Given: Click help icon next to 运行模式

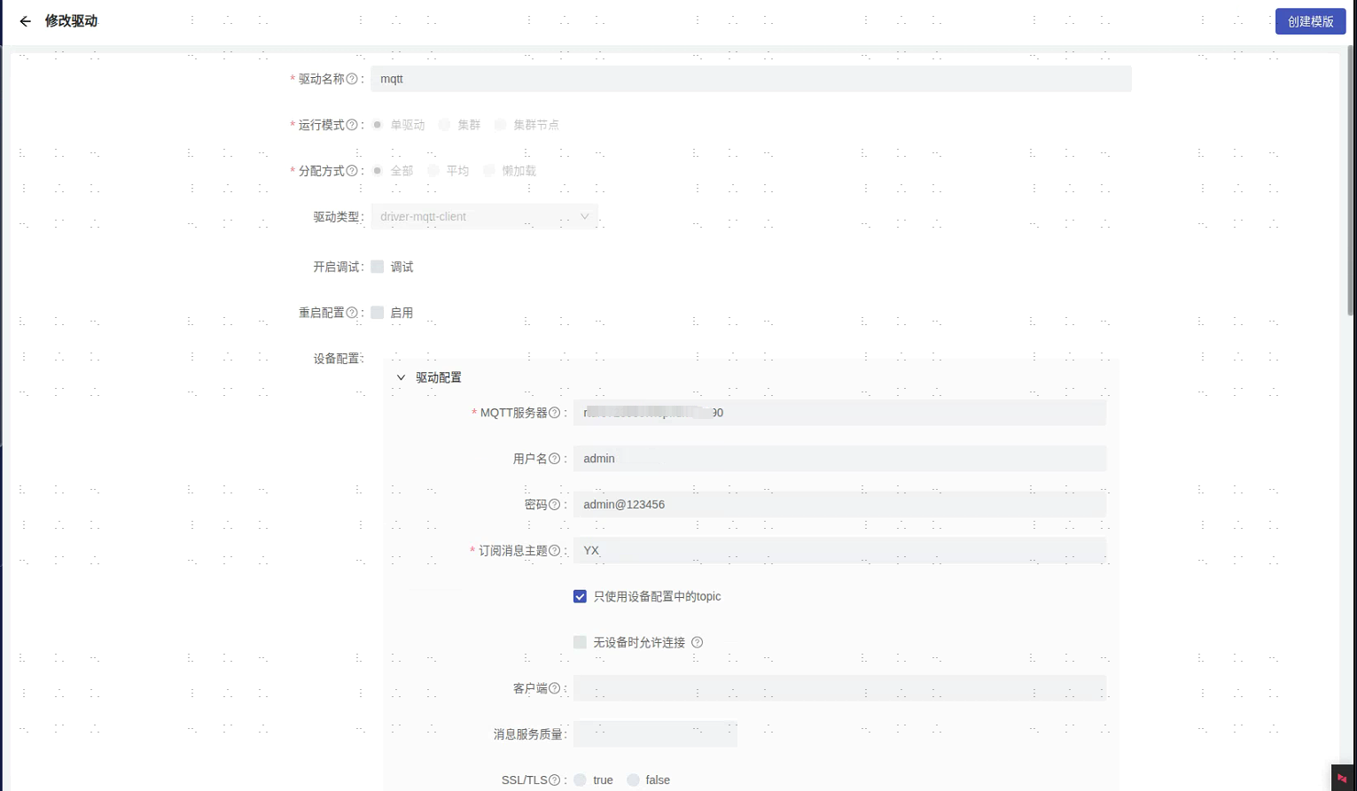Looking at the screenshot, I should click(x=352, y=125).
